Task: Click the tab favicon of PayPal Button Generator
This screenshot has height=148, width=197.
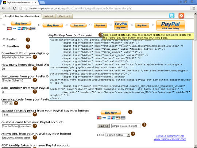Action: coord(4,3)
